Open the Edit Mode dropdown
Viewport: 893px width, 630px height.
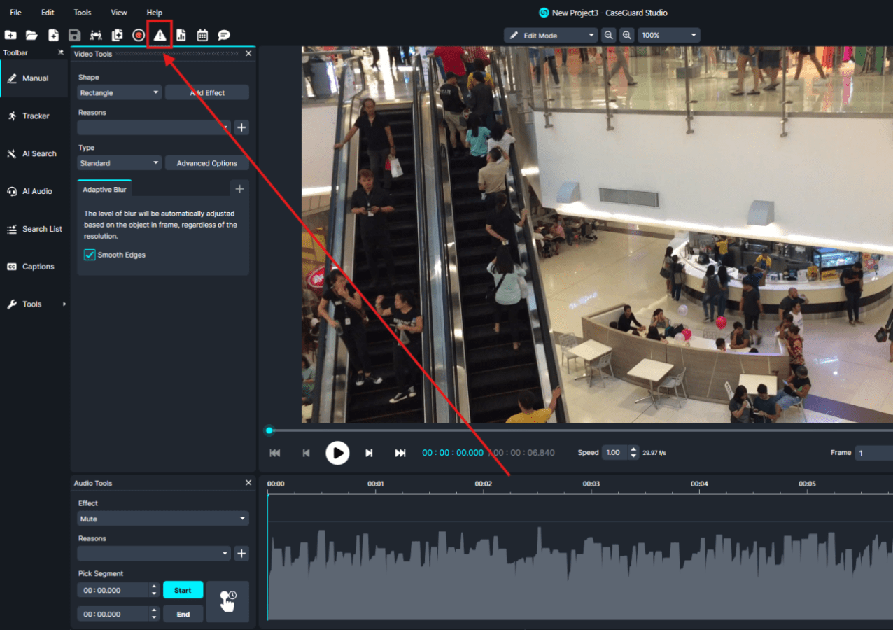click(551, 35)
